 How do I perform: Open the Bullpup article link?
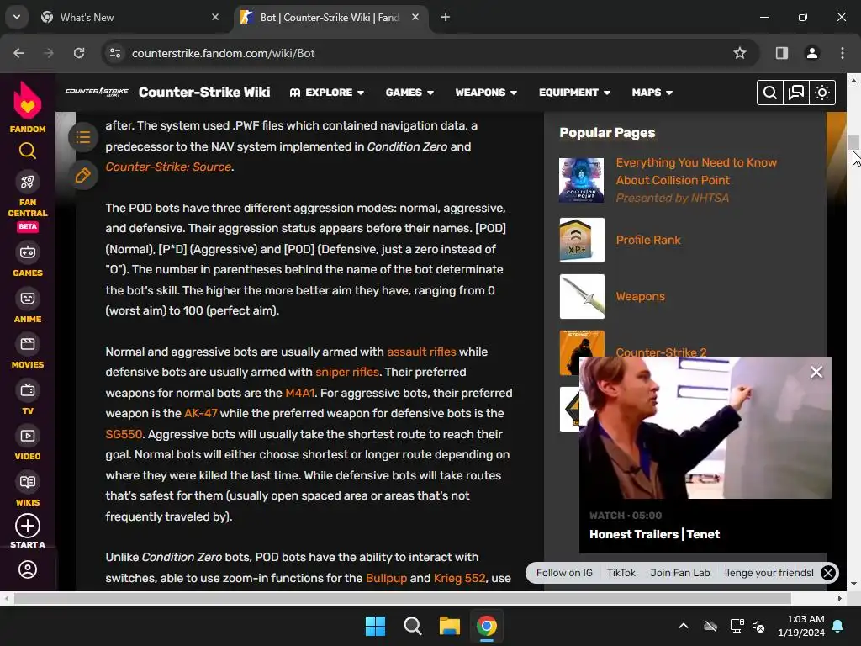386,578
